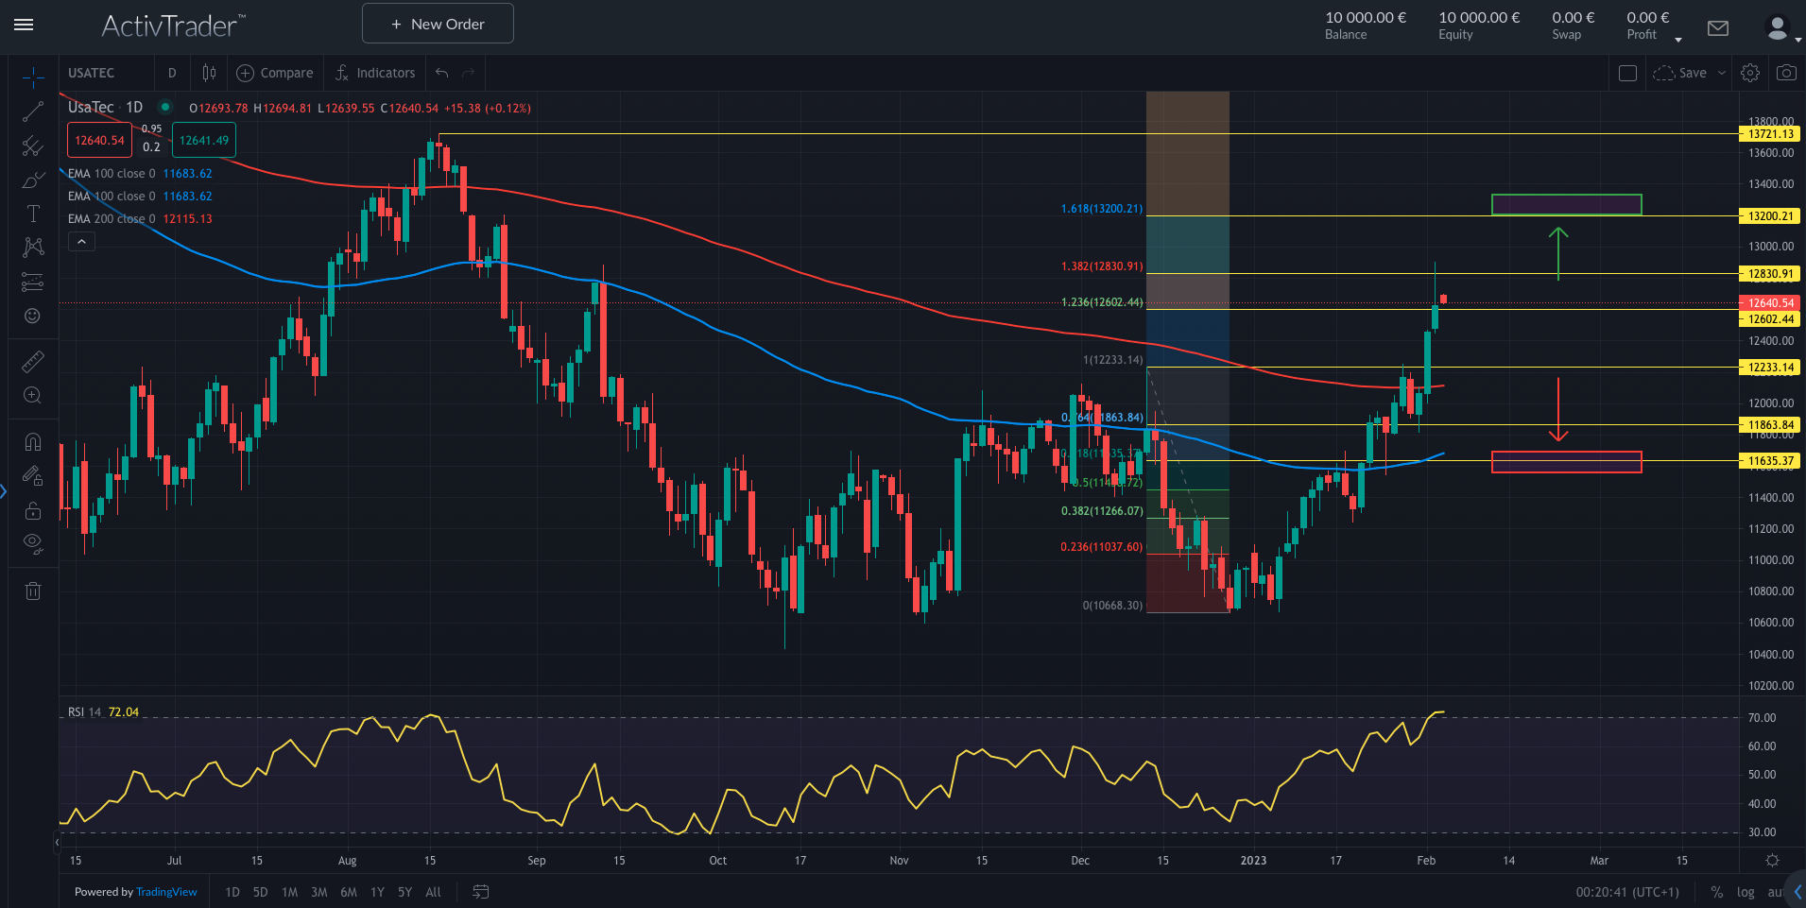1806x908 pixels.
Task: Open the candlestick chart style selector
Action: tap(209, 73)
